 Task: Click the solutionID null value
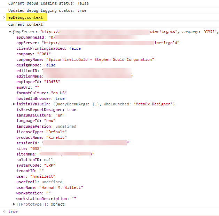click(48, 160)
